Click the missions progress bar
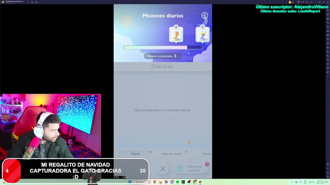The height and width of the screenshot is (185, 330). pyautogui.click(x=163, y=48)
